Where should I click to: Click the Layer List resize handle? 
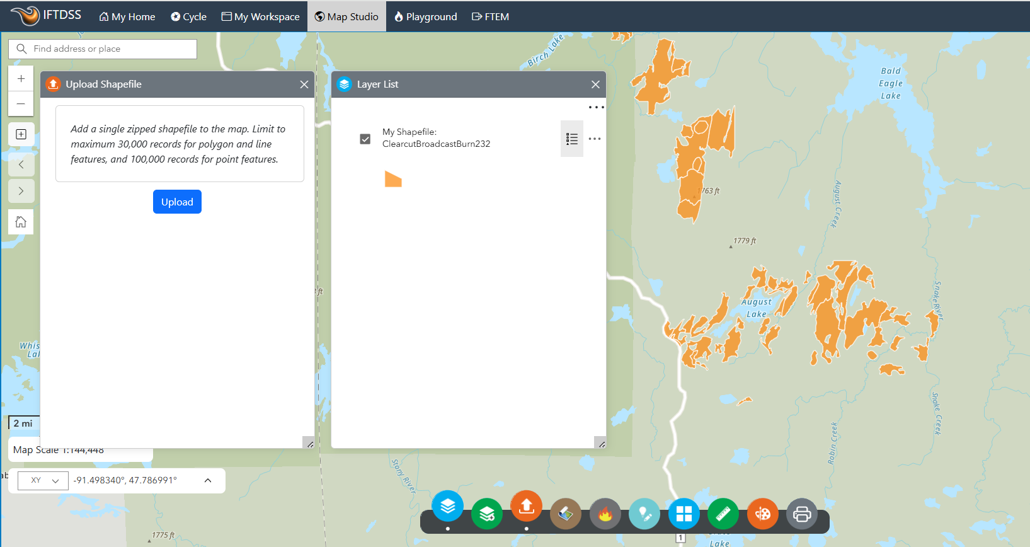click(x=600, y=442)
